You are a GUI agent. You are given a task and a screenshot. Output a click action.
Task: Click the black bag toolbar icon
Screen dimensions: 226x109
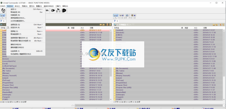point(64,11)
